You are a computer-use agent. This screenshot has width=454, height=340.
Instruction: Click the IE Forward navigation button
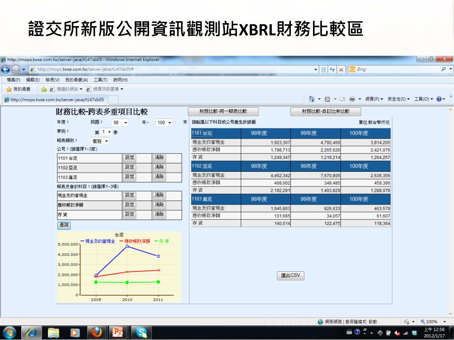pos(16,70)
